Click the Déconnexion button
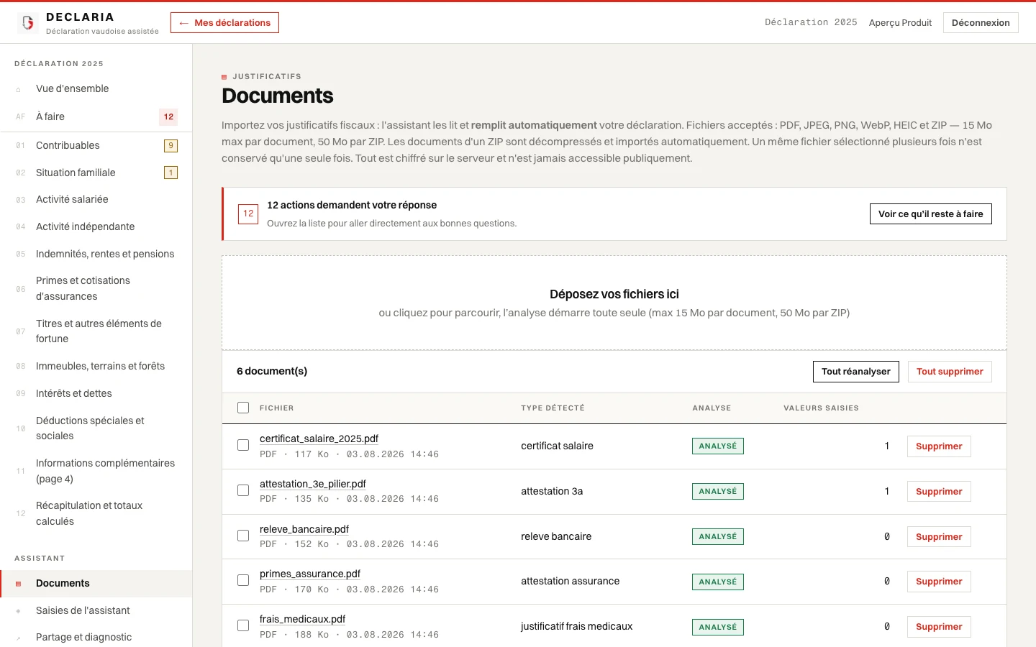This screenshot has height=647, width=1036. (x=981, y=23)
